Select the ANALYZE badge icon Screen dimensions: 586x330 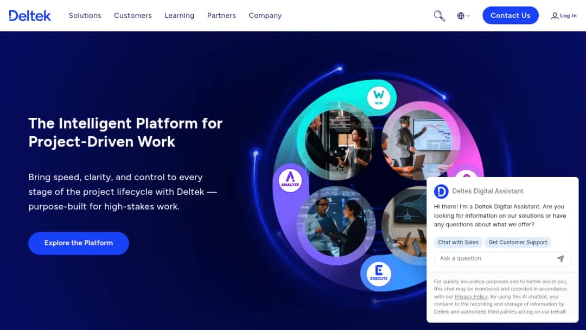[290, 181]
